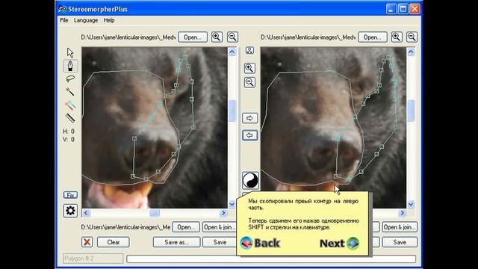Open the File menu
Viewport: 478px width, 269px height.
click(64, 20)
